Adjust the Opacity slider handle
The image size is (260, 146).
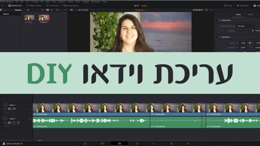point(253,31)
